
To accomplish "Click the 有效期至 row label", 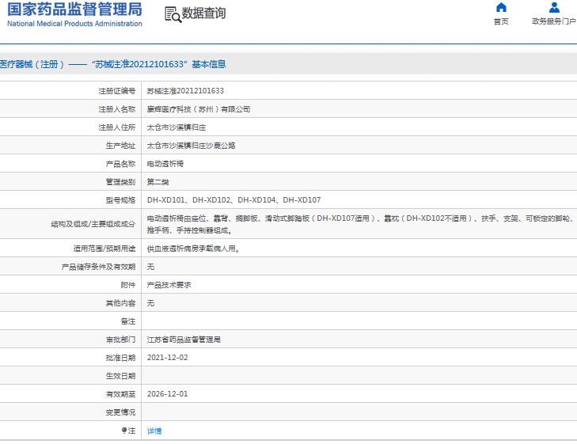I will click(120, 394).
